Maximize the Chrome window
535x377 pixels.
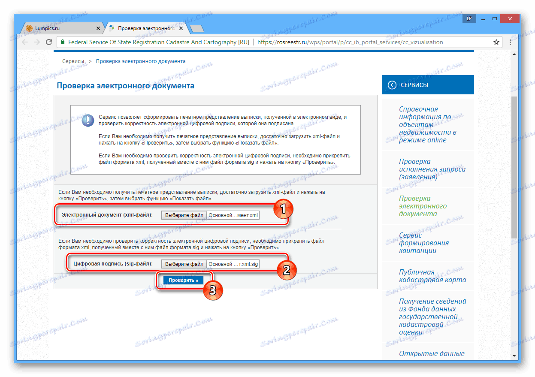click(495, 18)
